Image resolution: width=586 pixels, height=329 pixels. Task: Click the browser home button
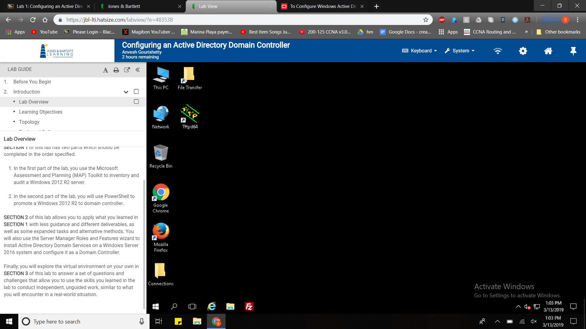pos(45,20)
